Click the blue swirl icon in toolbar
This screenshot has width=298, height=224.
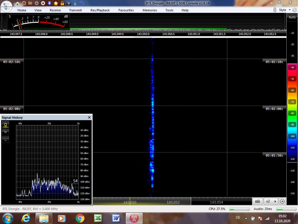pyautogui.click(x=81, y=3)
